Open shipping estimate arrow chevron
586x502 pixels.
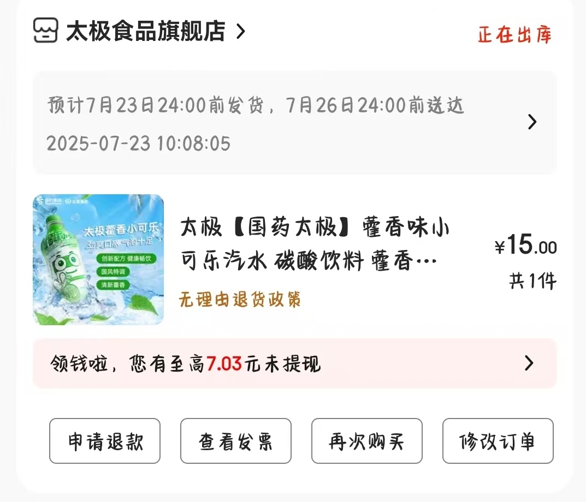pos(532,122)
